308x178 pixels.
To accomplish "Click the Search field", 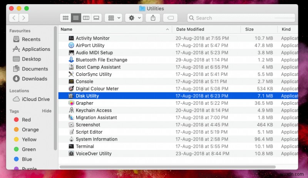I will (241, 18).
